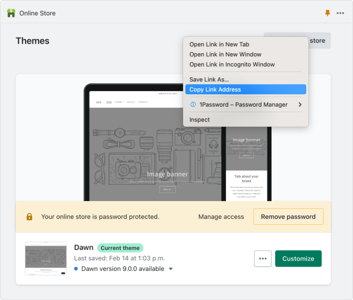Open the header three-dots more options menu
The image size is (353, 300).
tap(340, 13)
